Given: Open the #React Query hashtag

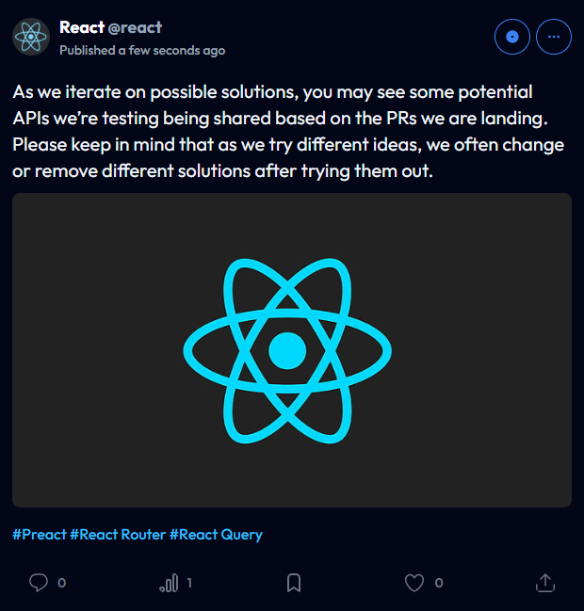Looking at the screenshot, I should pos(216,535).
